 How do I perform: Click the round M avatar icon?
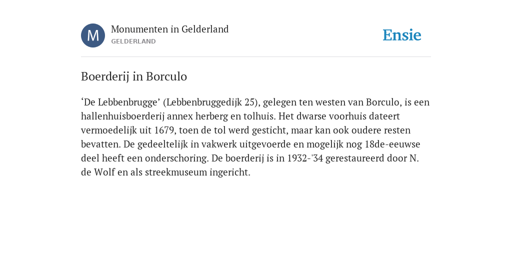pos(93,35)
